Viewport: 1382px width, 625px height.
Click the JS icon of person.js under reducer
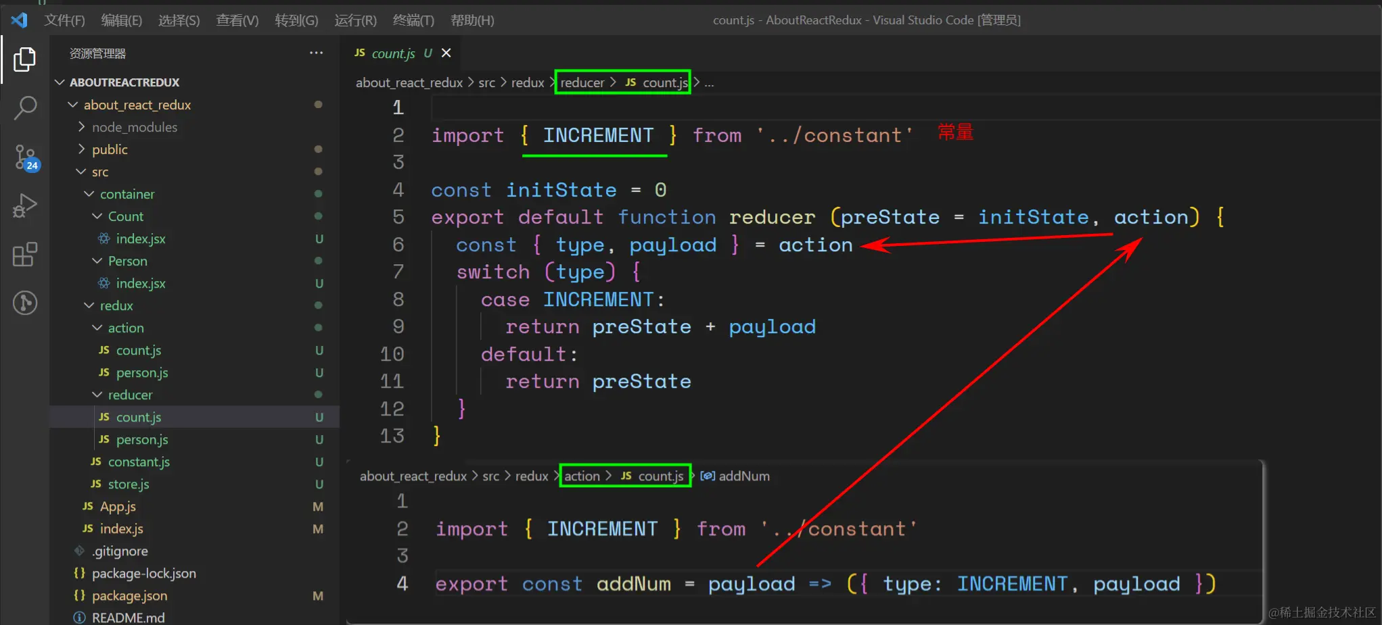coord(104,439)
